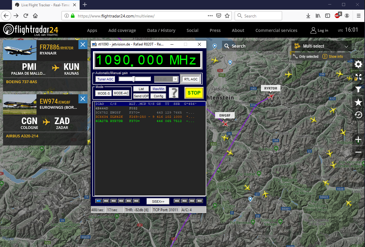Click the List button in rtl1090

coord(141,89)
